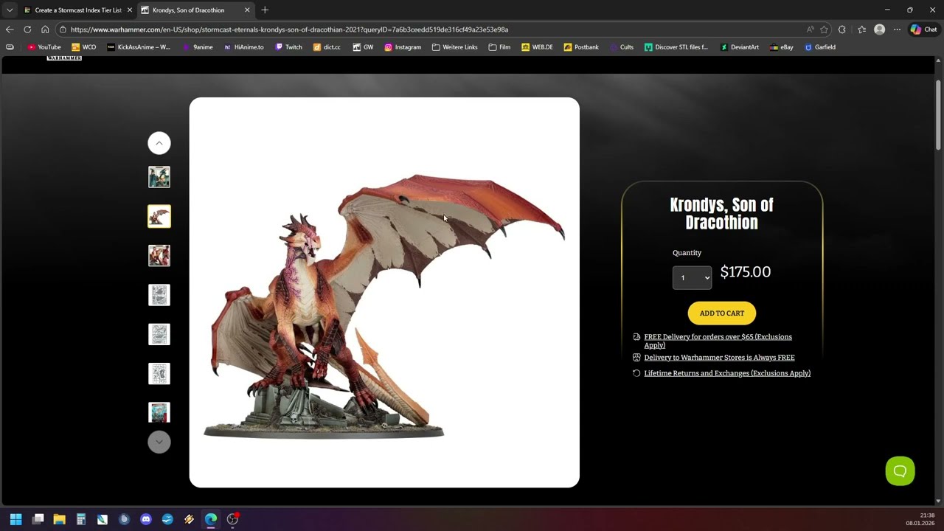Open the green live chat support bubble
The image size is (944, 531).
pyautogui.click(x=900, y=471)
